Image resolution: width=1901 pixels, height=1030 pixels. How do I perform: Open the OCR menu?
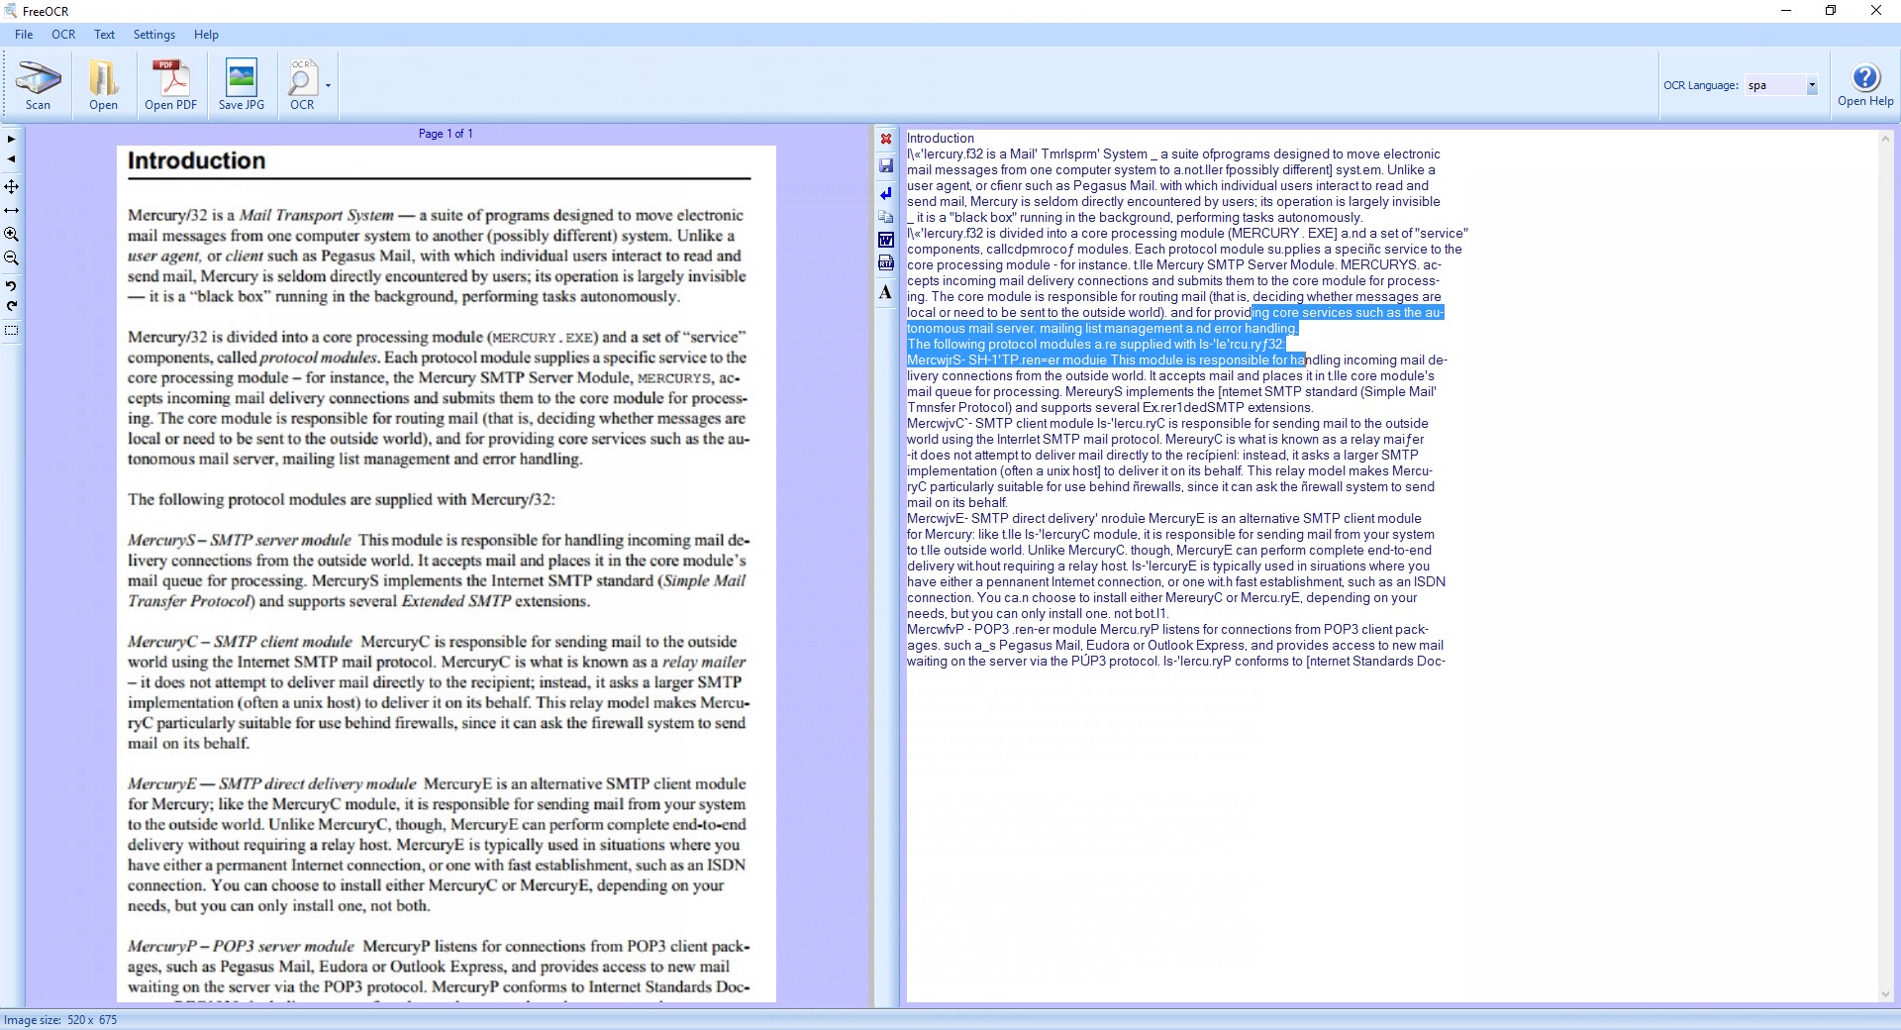pyautogui.click(x=63, y=35)
